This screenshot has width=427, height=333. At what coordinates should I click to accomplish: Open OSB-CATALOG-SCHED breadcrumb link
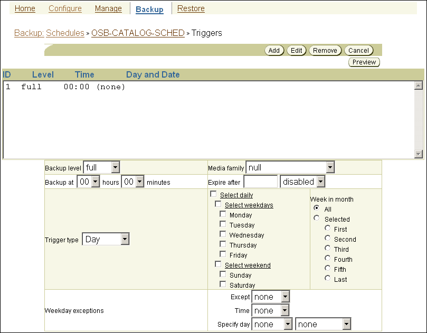[138, 33]
